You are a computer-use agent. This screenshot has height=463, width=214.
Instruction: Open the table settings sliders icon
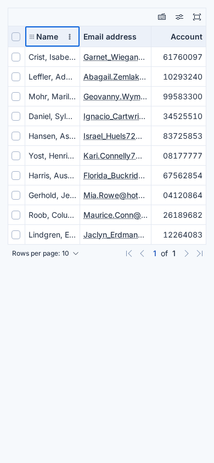(179, 17)
